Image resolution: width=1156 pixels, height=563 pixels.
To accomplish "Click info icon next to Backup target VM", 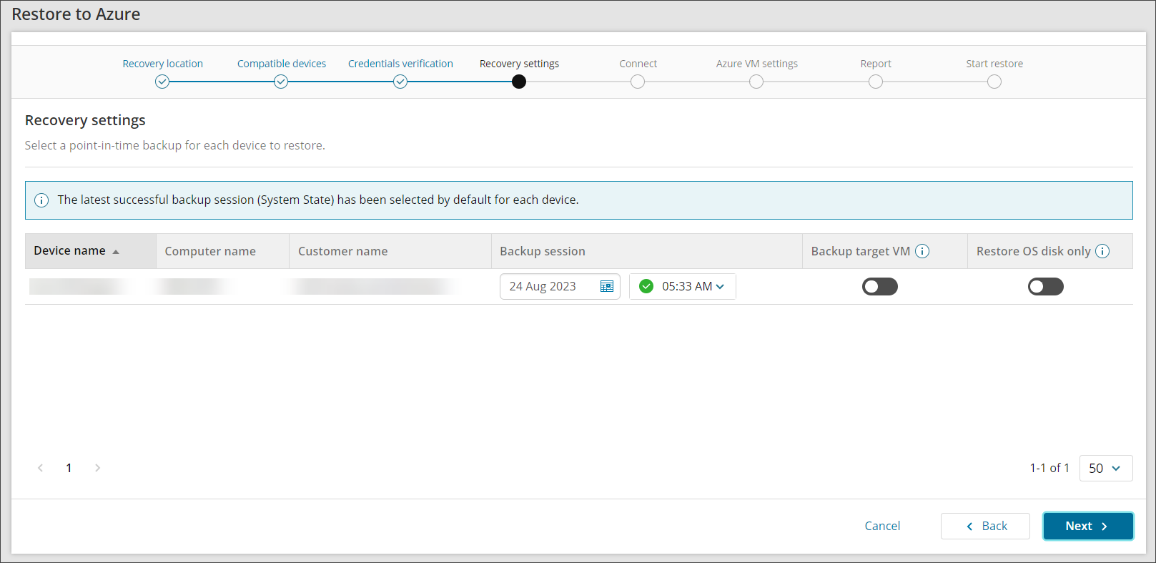I will point(922,251).
